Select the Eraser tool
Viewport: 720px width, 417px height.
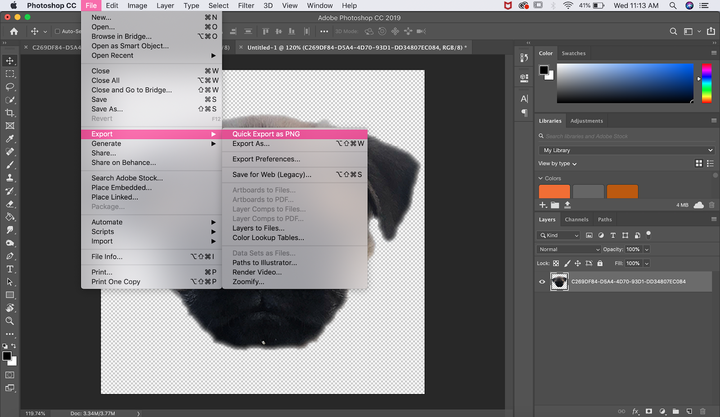click(x=10, y=204)
